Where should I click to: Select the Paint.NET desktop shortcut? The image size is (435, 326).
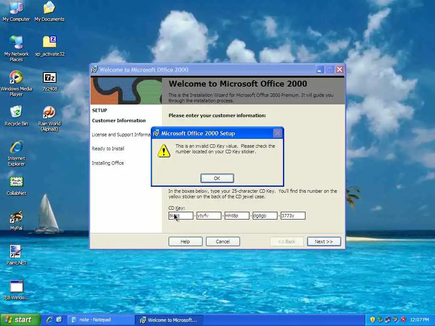click(x=16, y=255)
